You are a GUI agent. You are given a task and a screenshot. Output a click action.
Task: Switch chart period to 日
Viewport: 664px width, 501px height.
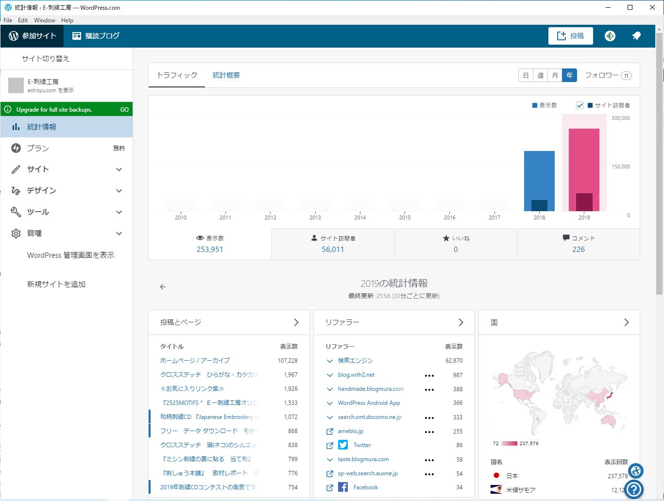click(526, 75)
